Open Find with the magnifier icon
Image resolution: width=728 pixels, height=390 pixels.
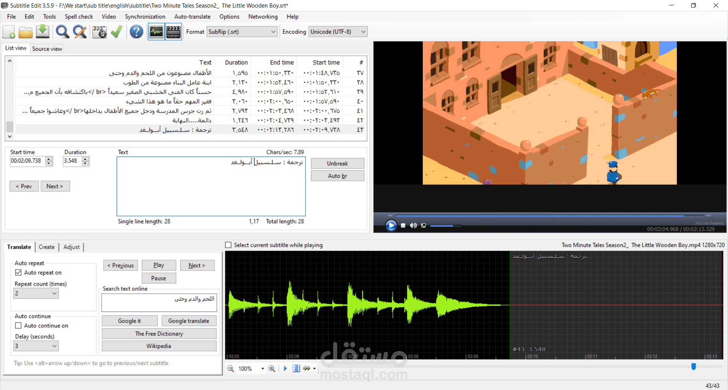coord(62,32)
